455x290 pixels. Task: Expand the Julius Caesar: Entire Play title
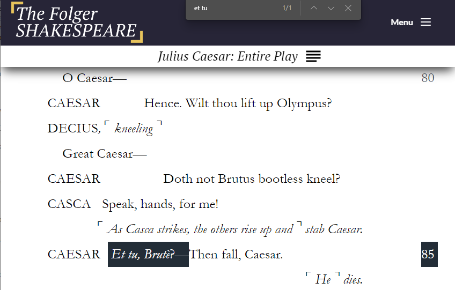(x=227, y=56)
